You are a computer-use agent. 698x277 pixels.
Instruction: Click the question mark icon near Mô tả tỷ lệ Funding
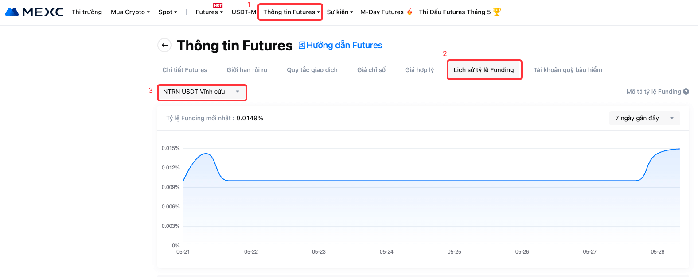pos(686,92)
